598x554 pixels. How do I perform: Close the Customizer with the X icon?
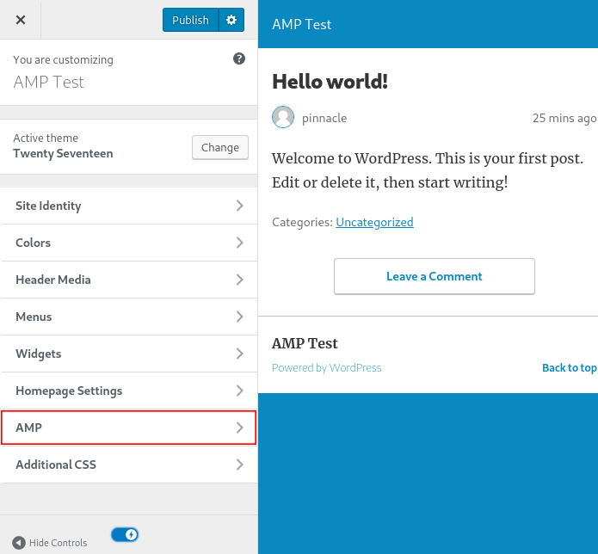coord(21,20)
